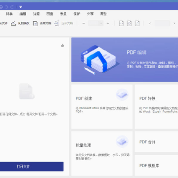Click the first page-fit view icon
This screenshot has width=178, height=178.
pos(121,23)
